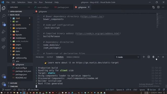Image resolution: width=167 pixels, height=94 pixels.
Task: Expand the pages folder
Action: [x=18, y=45]
